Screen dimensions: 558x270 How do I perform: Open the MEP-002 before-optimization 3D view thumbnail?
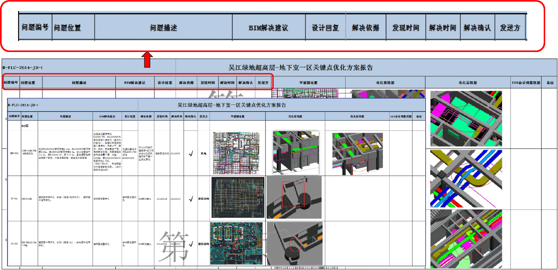click(296, 153)
